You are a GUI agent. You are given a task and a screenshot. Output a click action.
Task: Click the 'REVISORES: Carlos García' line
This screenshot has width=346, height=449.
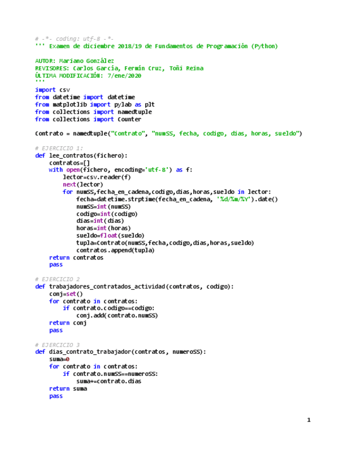(x=119, y=68)
